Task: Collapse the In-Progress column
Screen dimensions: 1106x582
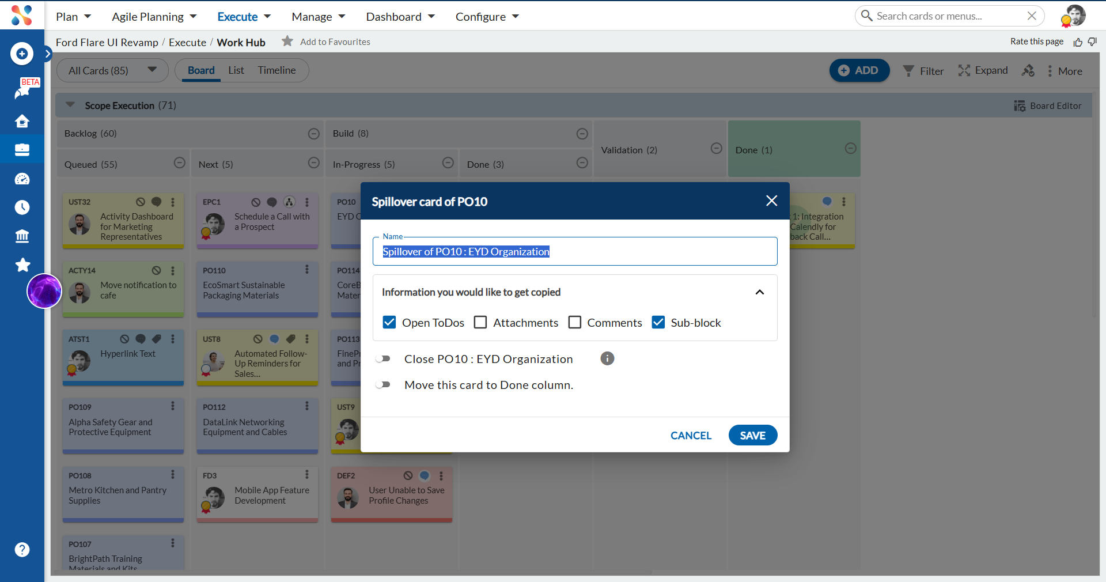Action: (x=448, y=163)
